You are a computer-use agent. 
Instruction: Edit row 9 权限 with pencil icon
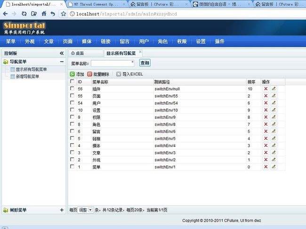274,117
